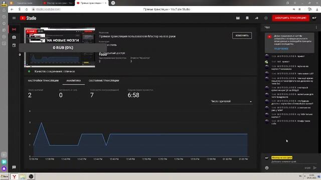This screenshot has height=180, width=321.
Task: Click the create clip film icon in header
Action: pyautogui.click(x=238, y=18)
